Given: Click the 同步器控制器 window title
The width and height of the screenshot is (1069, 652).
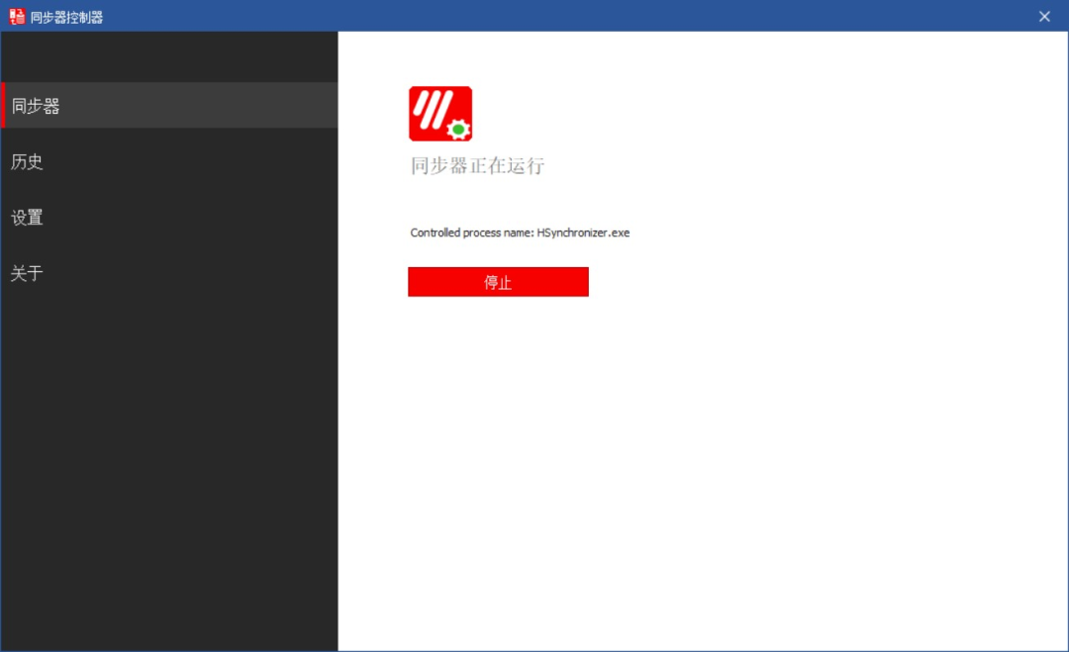Looking at the screenshot, I should tap(67, 17).
